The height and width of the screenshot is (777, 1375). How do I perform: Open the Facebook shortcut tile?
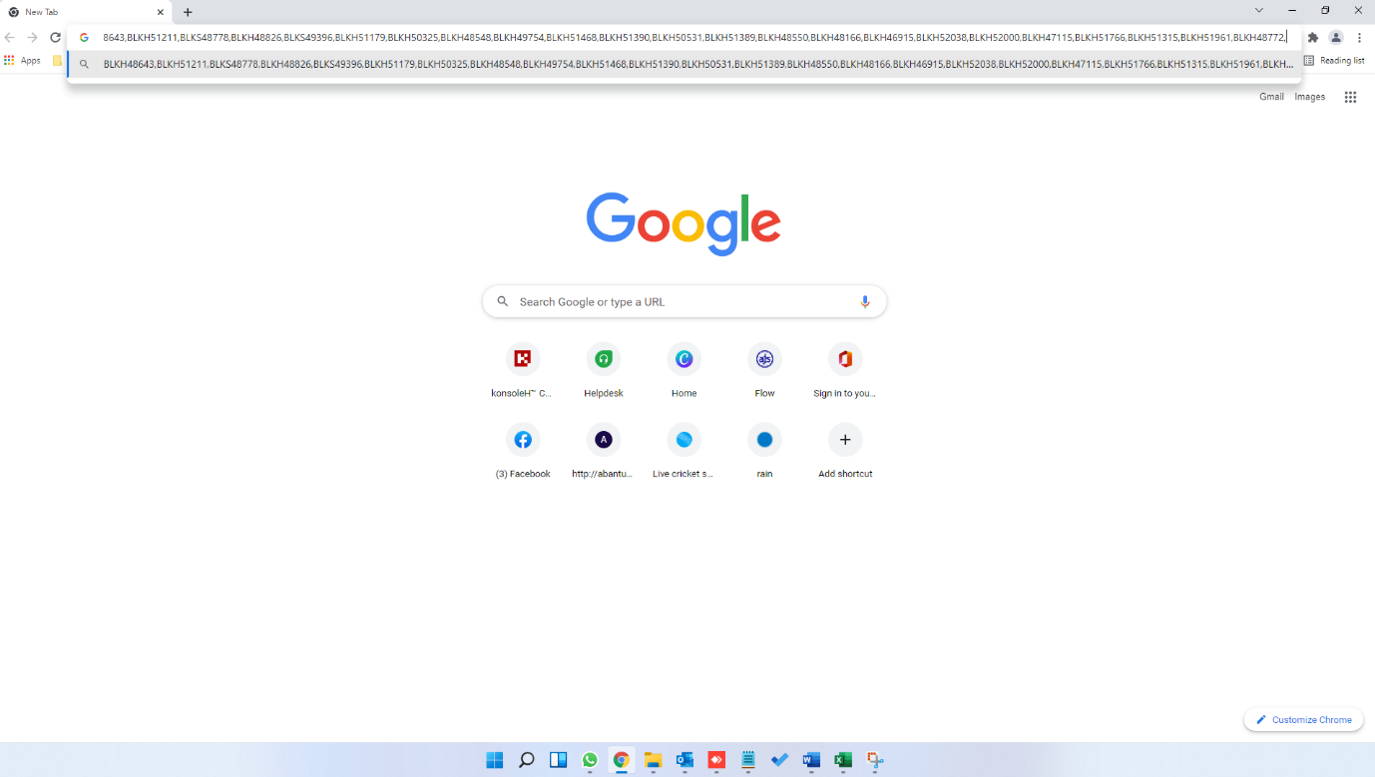tap(522, 450)
